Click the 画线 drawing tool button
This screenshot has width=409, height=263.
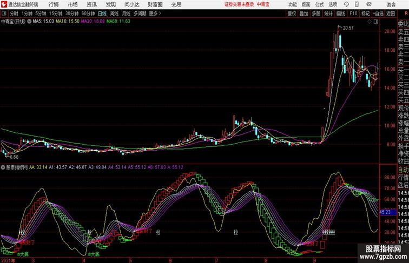point(341,14)
